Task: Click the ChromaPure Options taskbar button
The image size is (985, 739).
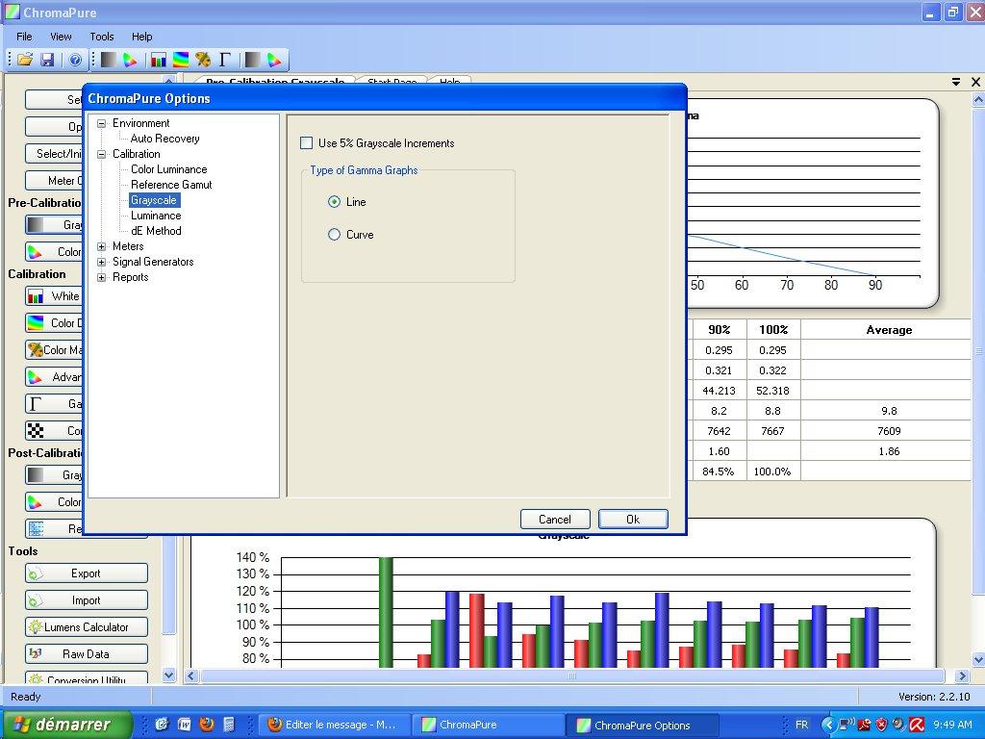Action: pyautogui.click(x=642, y=726)
